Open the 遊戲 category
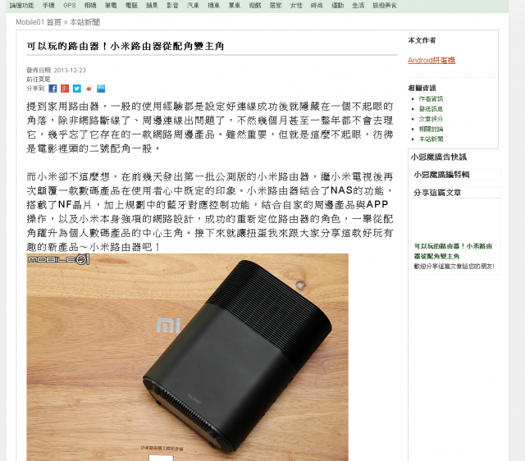The height and width of the screenshot is (461, 525). 255,6
